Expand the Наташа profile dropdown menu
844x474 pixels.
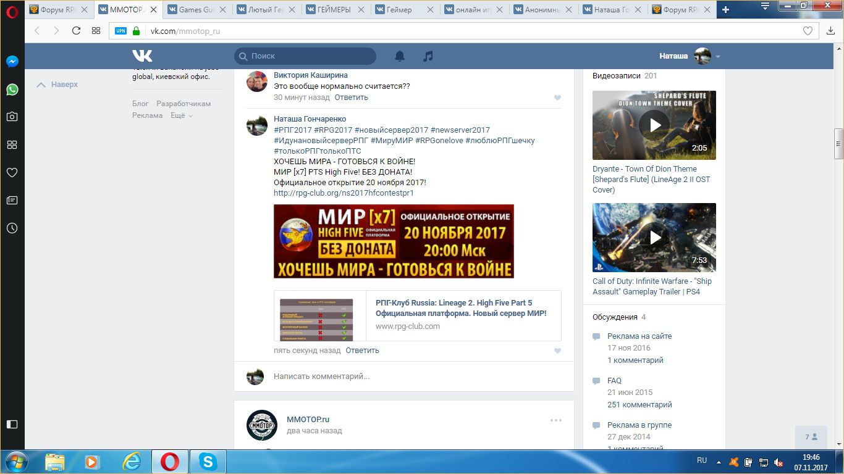(x=717, y=56)
